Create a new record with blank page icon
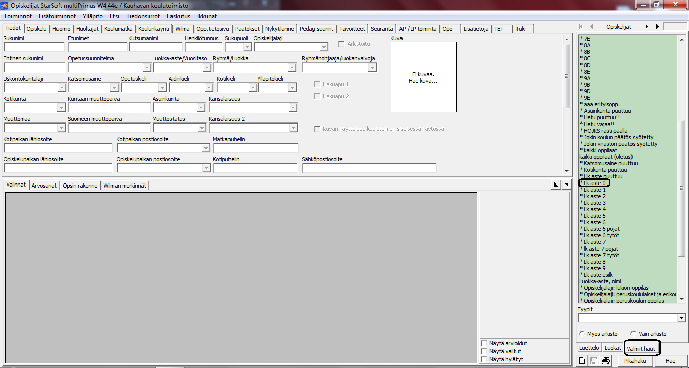Screen dimensions: 689x368 click(x=582, y=361)
